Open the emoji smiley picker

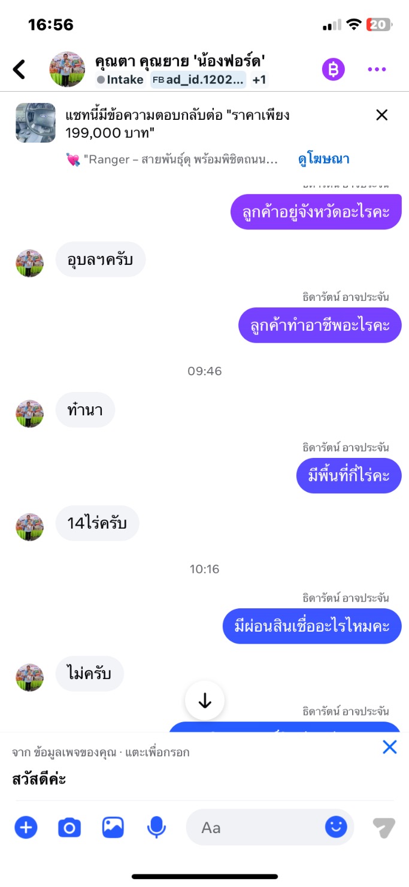click(336, 828)
